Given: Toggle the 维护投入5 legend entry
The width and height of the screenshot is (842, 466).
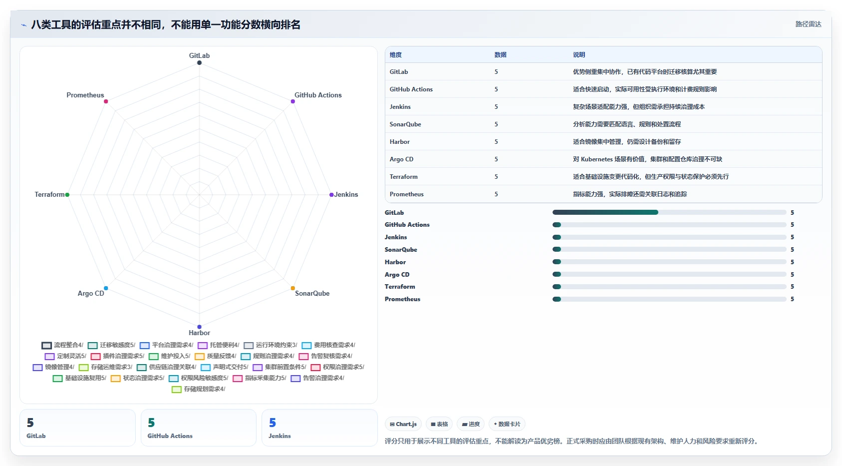Looking at the screenshot, I should click(169, 356).
